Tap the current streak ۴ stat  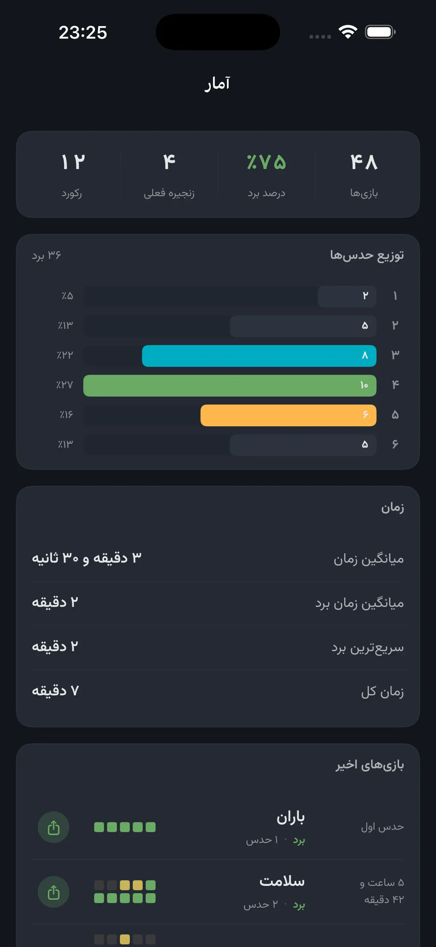coord(169,174)
